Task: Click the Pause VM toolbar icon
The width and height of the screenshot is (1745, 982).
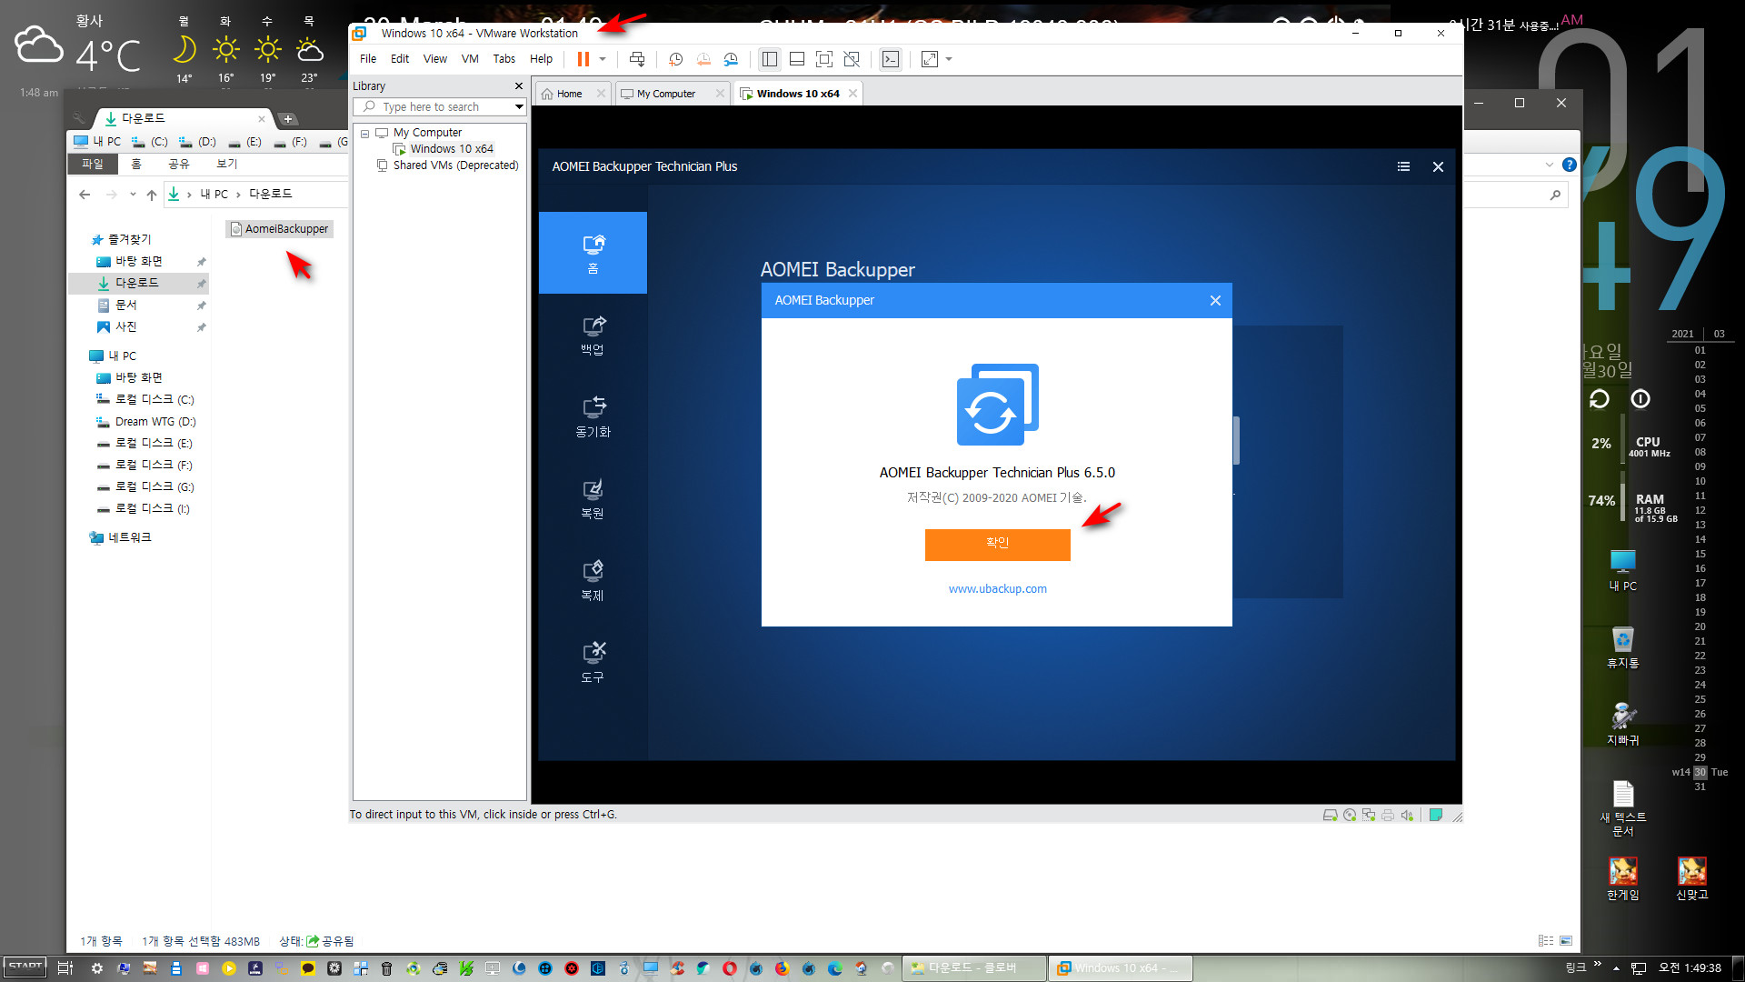Action: pyautogui.click(x=583, y=59)
